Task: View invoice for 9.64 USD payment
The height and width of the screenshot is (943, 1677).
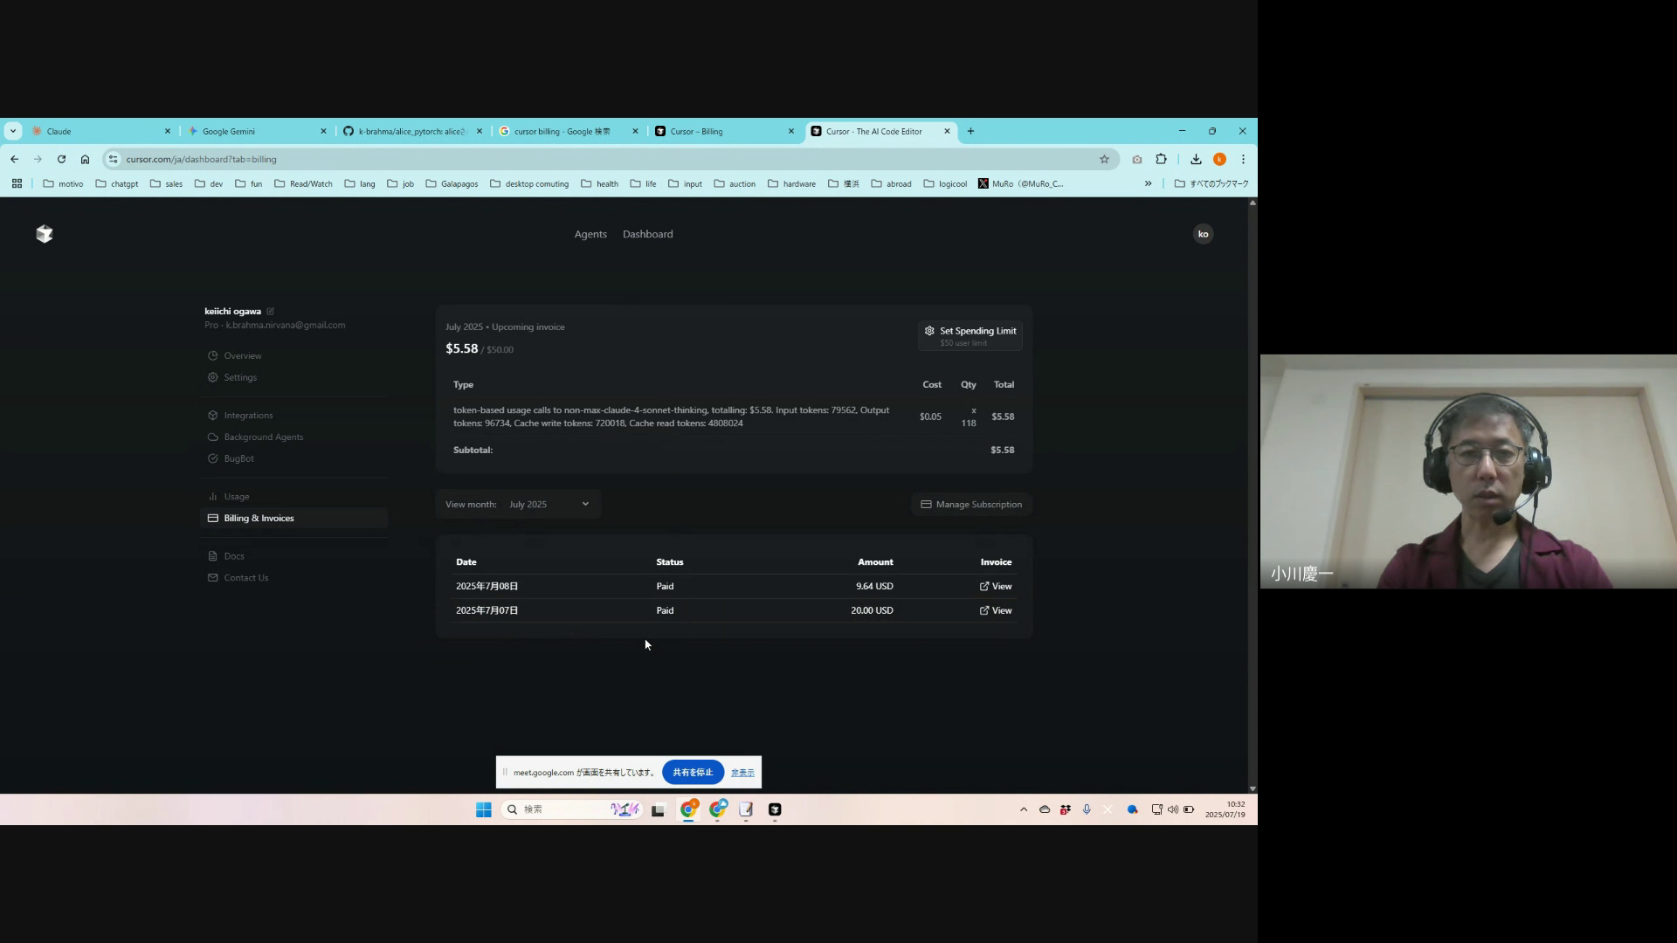Action: (996, 587)
